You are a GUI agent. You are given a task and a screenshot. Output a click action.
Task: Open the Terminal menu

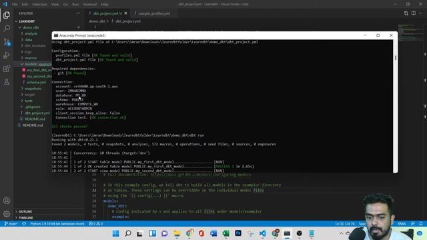point(90,5)
